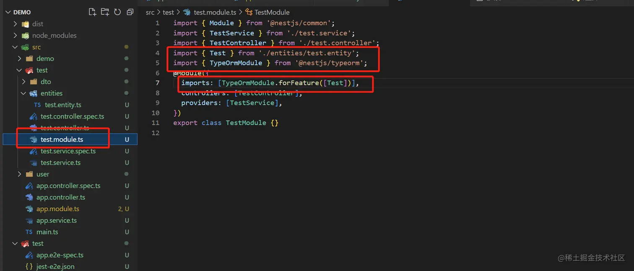Refresh the explorer with the refresh icon
The height and width of the screenshot is (271, 634).
pyautogui.click(x=117, y=12)
